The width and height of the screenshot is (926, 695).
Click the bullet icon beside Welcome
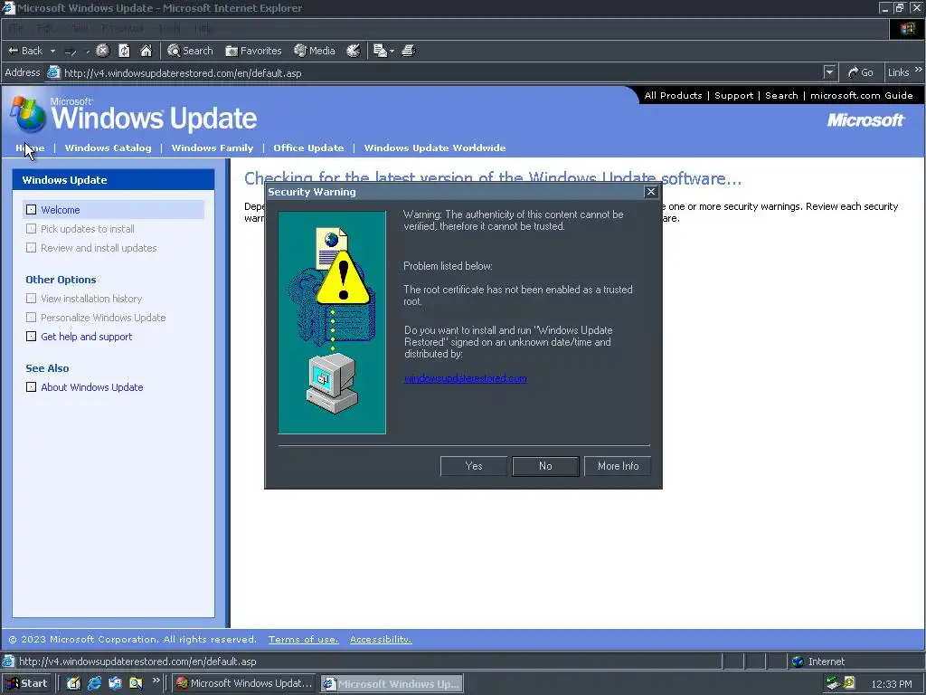[x=32, y=210]
